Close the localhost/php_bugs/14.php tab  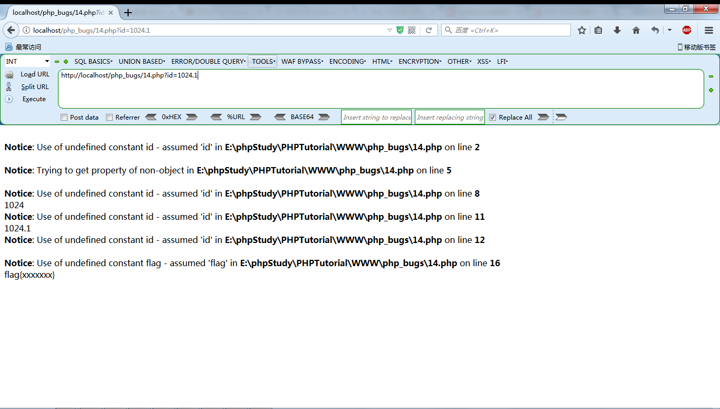110,12
